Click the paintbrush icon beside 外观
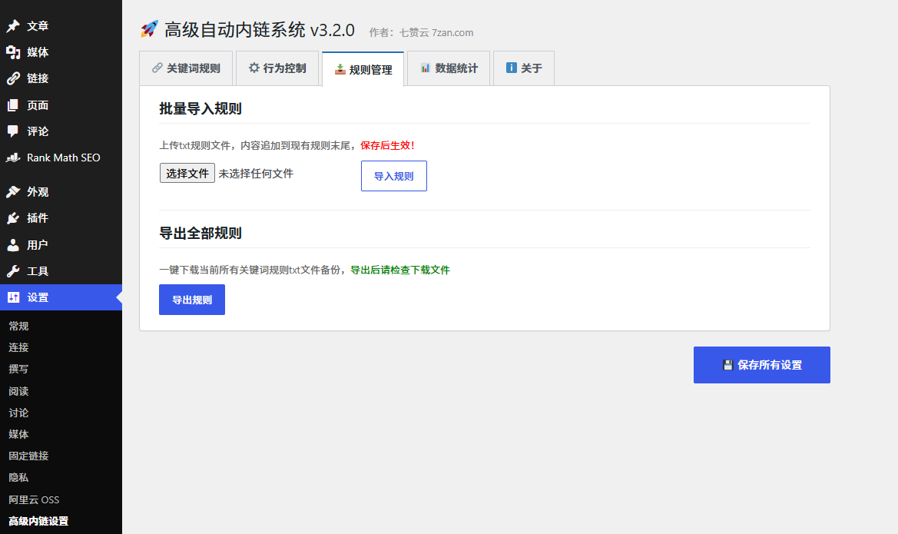Viewport: 898px width, 534px height. (13, 192)
